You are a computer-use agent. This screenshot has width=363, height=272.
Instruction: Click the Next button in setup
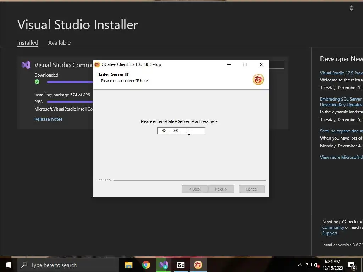(x=221, y=189)
